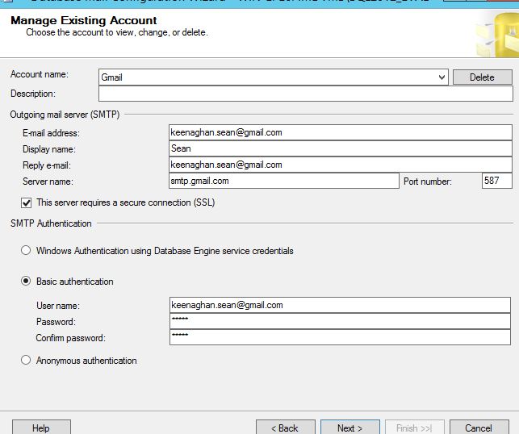
Task: Click into the Description field
Action: [306, 94]
